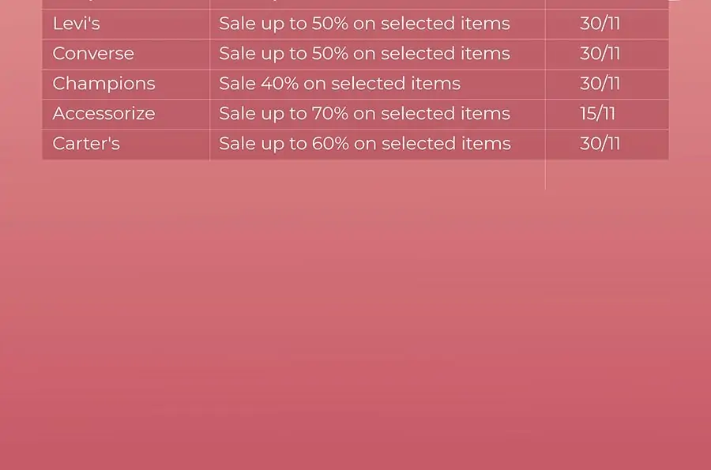Image resolution: width=711 pixels, height=470 pixels.
Task: Click the Levi's 30/11 date
Action: [600, 24]
